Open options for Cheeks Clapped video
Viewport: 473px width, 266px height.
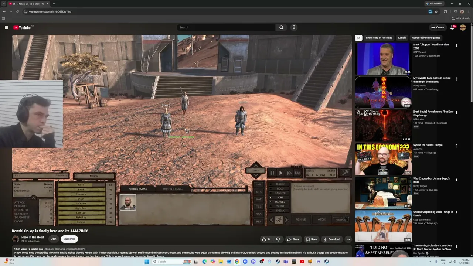coord(456,213)
